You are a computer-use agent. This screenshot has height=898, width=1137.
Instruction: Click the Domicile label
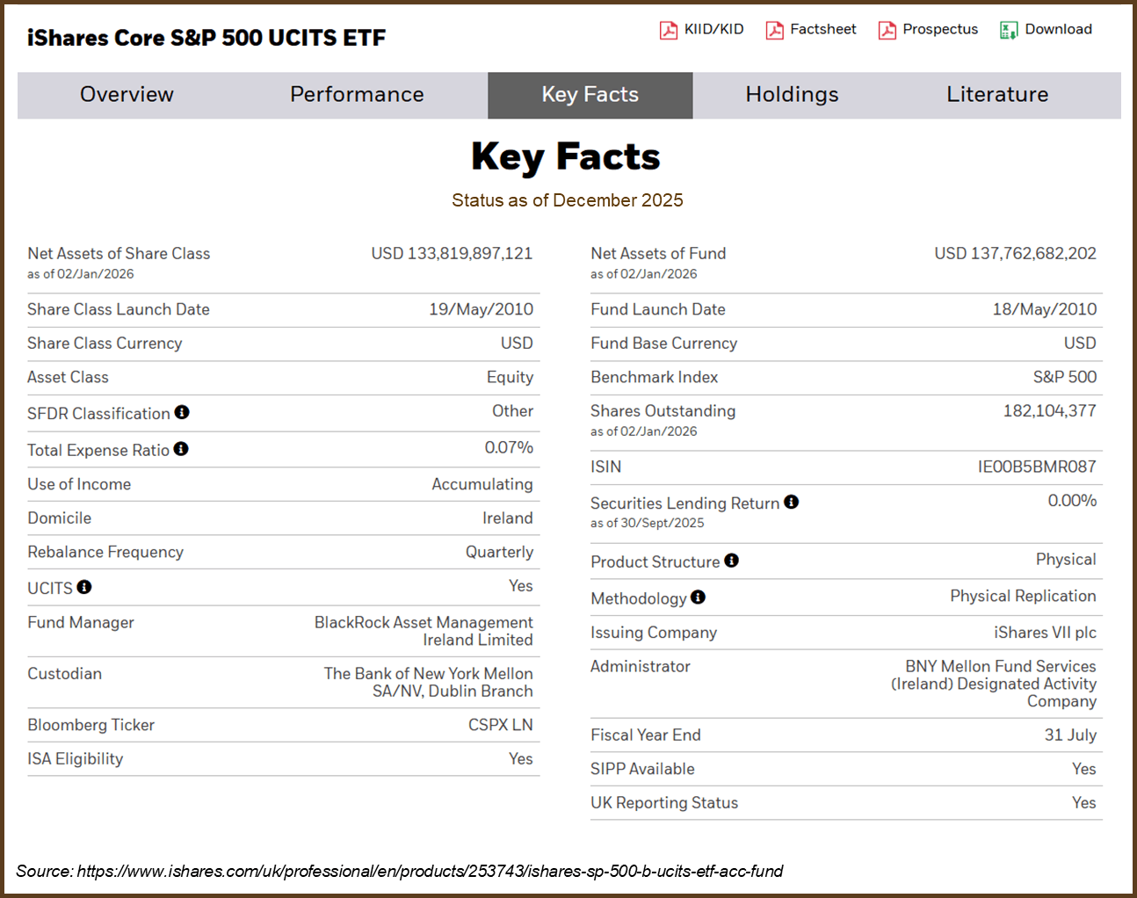coord(60,518)
